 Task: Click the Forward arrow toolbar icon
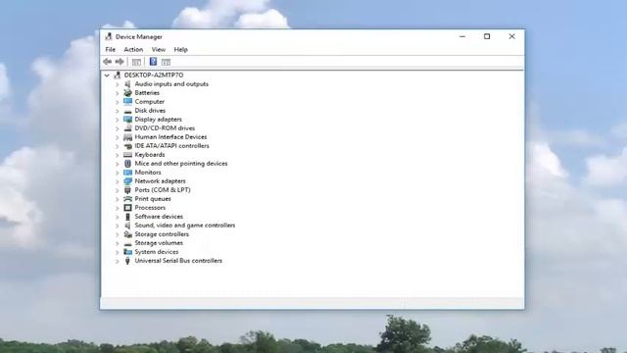pyautogui.click(x=120, y=62)
